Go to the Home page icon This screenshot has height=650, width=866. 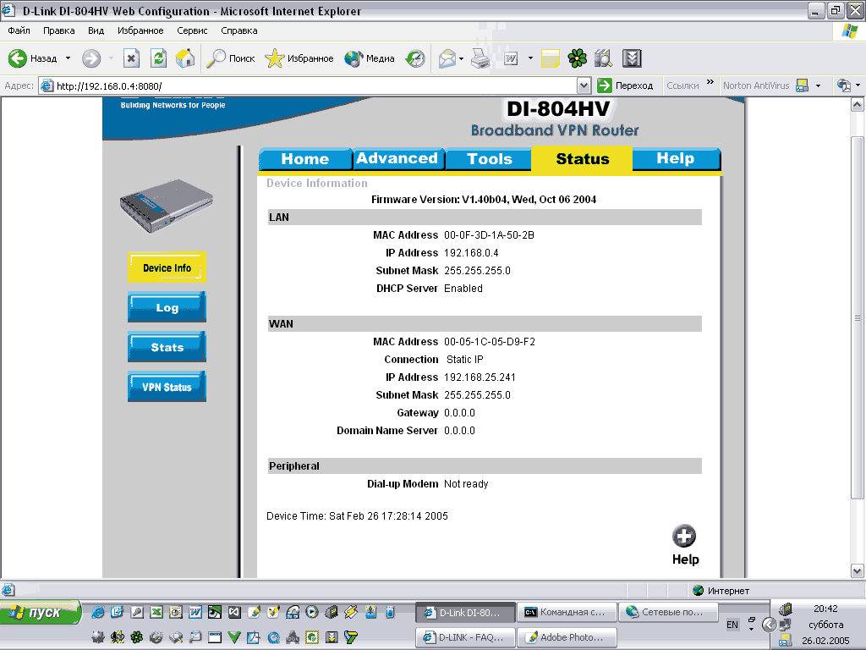coord(185,58)
